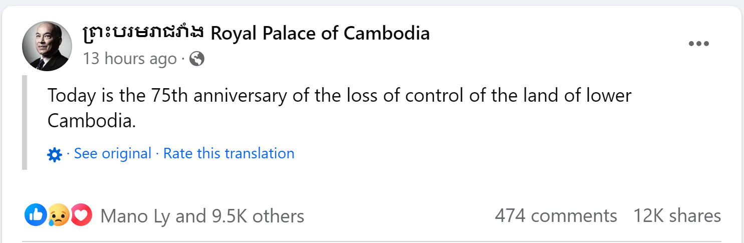View "Mano Ly and 9.5K others" reactions list

coord(202,216)
